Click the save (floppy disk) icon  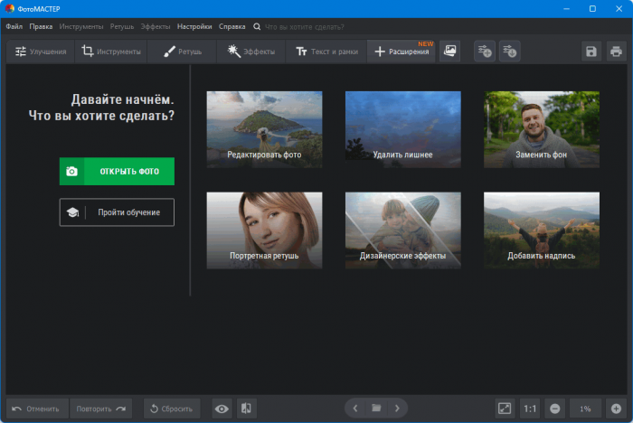(x=591, y=52)
